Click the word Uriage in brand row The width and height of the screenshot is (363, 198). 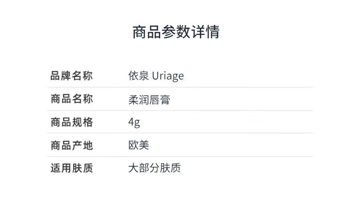point(168,76)
